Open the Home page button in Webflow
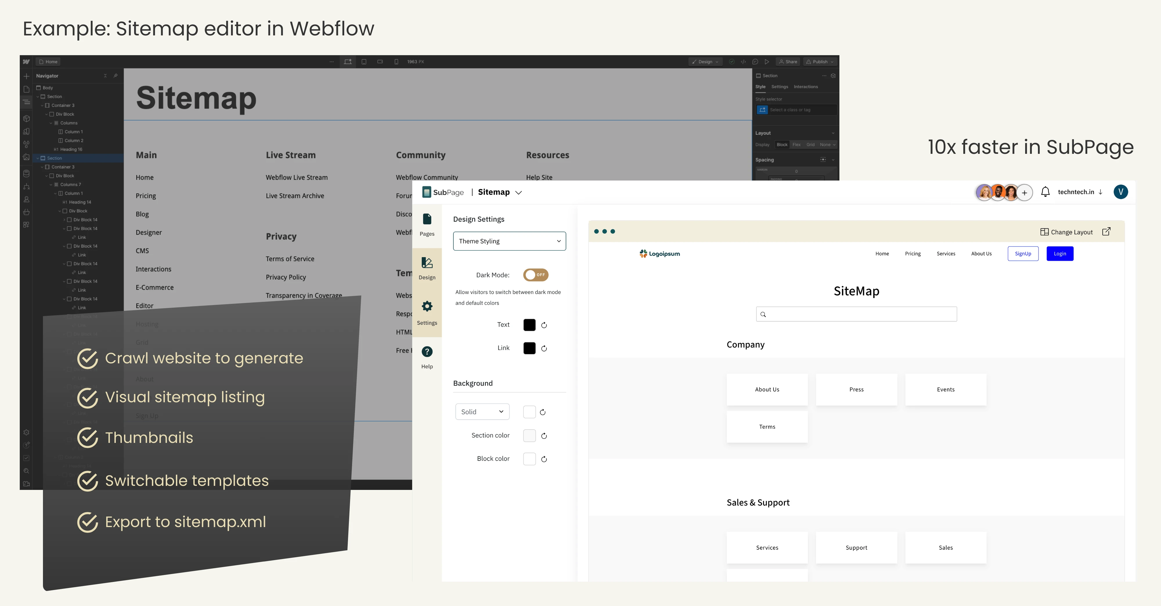This screenshot has width=1161, height=606. tap(48, 62)
